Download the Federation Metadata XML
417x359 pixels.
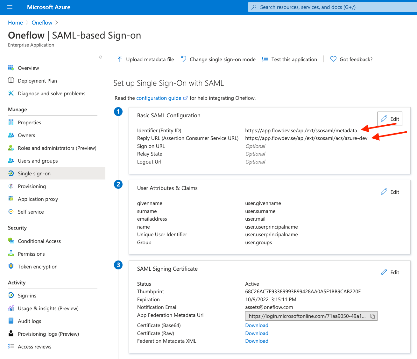click(x=257, y=341)
